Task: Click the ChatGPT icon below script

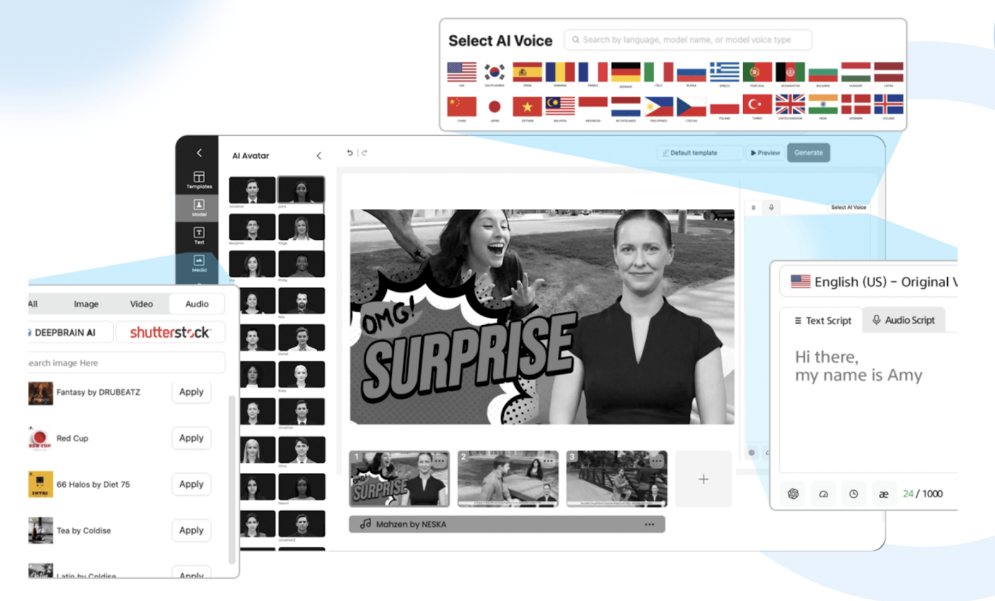Action: coord(793,493)
